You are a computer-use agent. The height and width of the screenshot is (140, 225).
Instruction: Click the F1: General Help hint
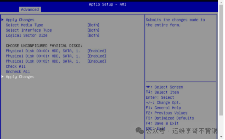(163, 108)
